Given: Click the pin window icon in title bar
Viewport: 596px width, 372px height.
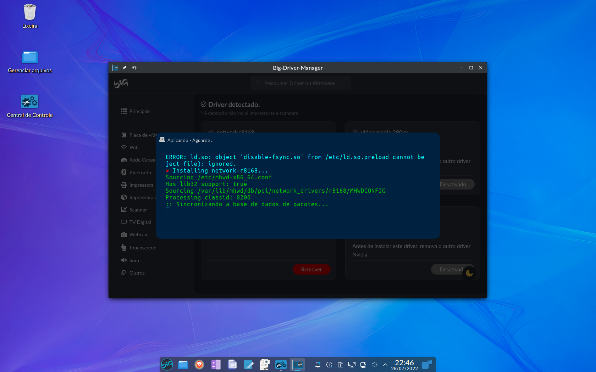Looking at the screenshot, I should (x=125, y=68).
